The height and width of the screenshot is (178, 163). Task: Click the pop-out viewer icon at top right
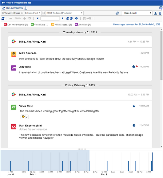[x=161, y=8]
